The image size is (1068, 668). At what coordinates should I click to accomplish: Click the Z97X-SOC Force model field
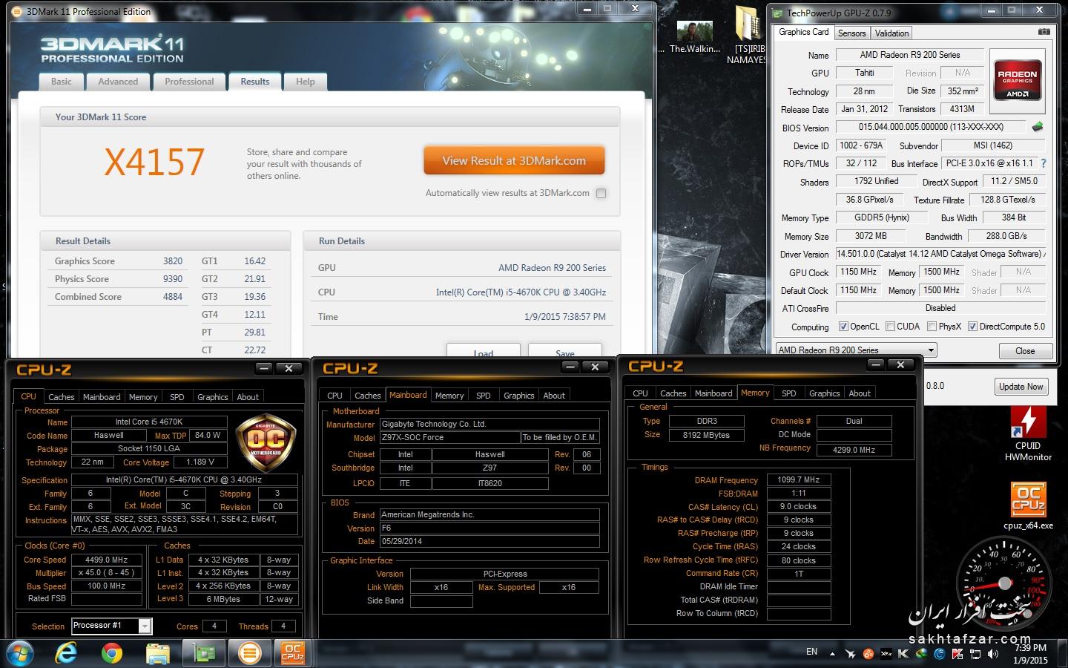coord(449,437)
